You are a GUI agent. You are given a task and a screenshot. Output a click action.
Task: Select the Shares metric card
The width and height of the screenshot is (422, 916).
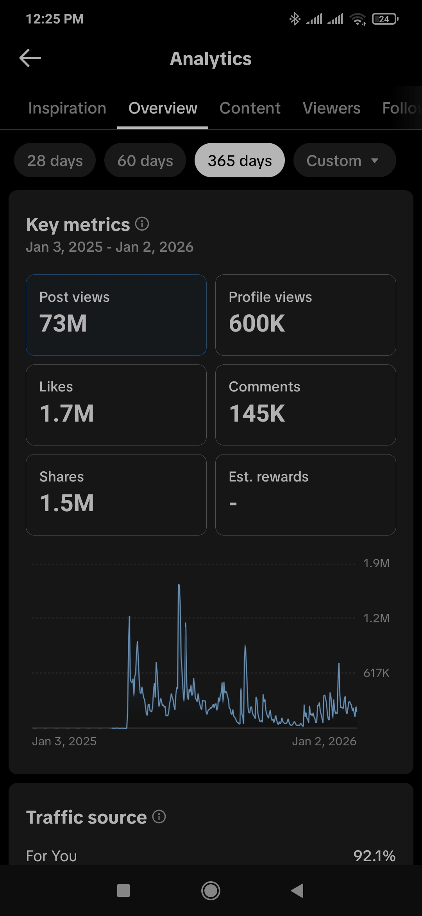coord(116,494)
